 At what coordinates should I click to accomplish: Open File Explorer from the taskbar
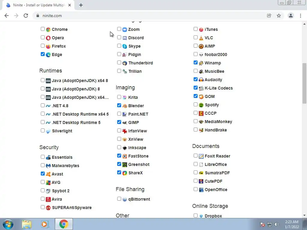click(27, 224)
